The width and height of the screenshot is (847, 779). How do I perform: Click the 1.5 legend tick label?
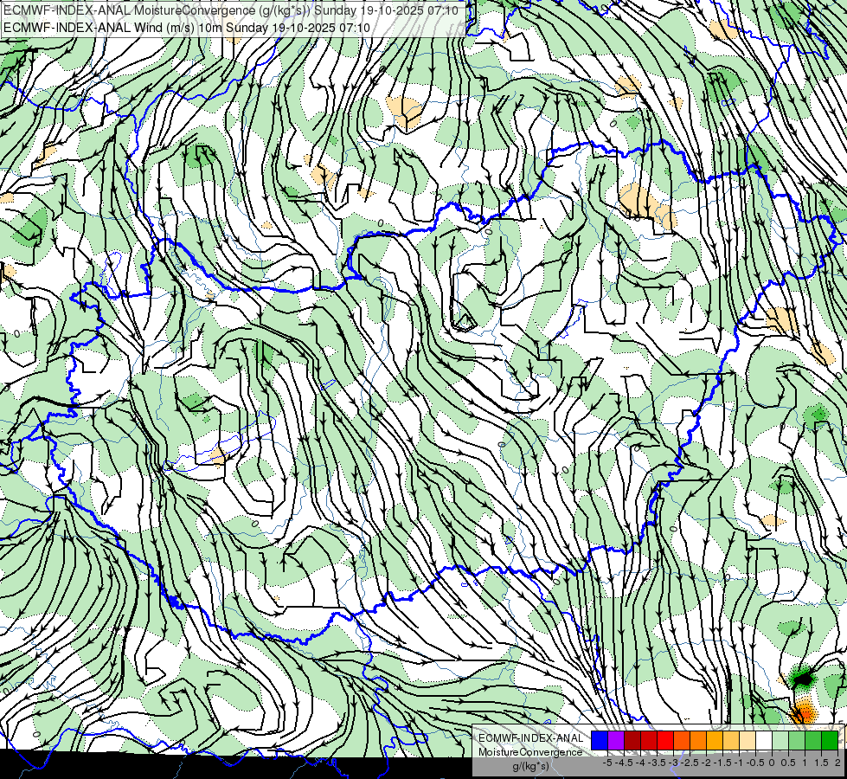coord(821,763)
